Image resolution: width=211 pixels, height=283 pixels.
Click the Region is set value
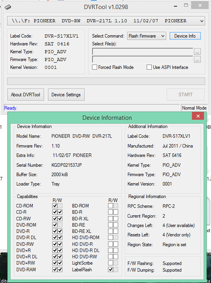174,245
